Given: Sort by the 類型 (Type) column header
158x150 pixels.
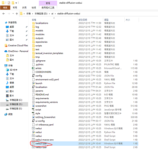Looking at the screenshot, I should click(x=106, y=20).
